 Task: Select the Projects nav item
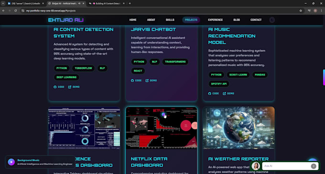(191, 20)
